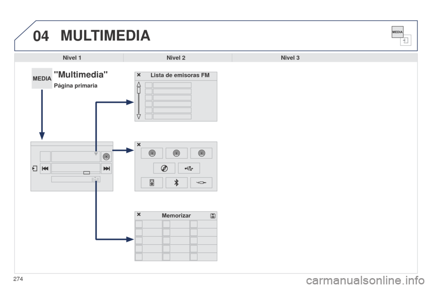This screenshot has width=432, height=288.
Task: Click the return arrow icon in header corner
Action: [405, 40]
